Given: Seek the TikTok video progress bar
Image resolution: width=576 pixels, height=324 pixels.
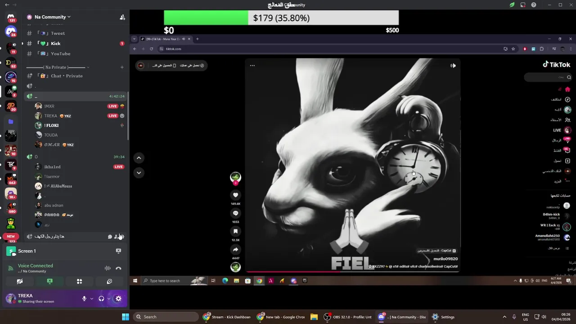Looking at the screenshot, I should tap(352, 271).
